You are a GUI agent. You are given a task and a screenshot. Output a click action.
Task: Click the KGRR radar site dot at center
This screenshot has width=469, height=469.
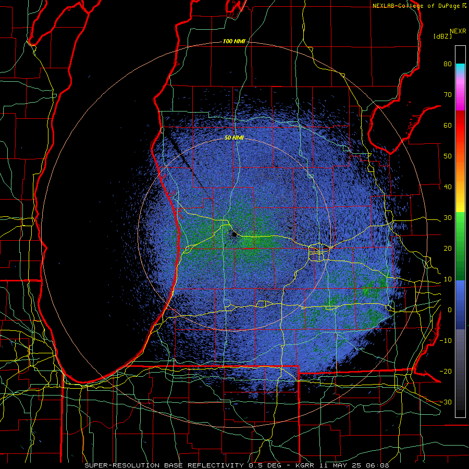[x=234, y=235]
